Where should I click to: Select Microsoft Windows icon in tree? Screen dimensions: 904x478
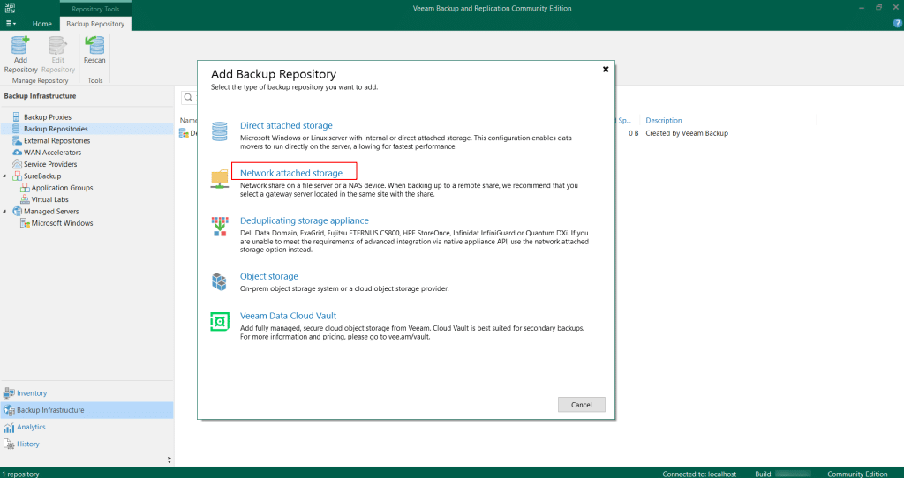[x=25, y=223]
